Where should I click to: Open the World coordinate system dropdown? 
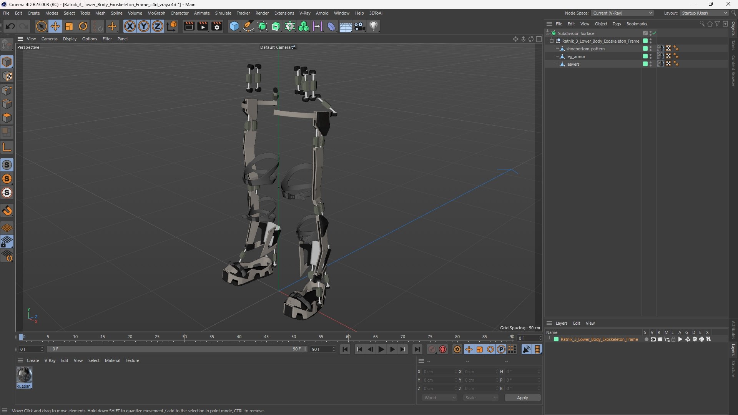click(x=440, y=398)
